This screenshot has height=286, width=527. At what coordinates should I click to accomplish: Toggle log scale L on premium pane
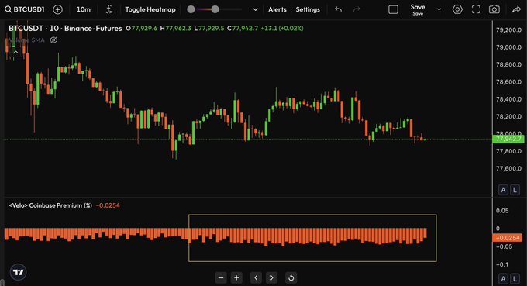[515, 278]
